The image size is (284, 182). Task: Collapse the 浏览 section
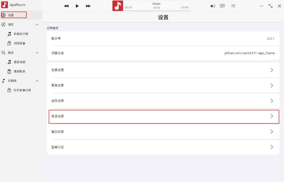coord(37,24)
